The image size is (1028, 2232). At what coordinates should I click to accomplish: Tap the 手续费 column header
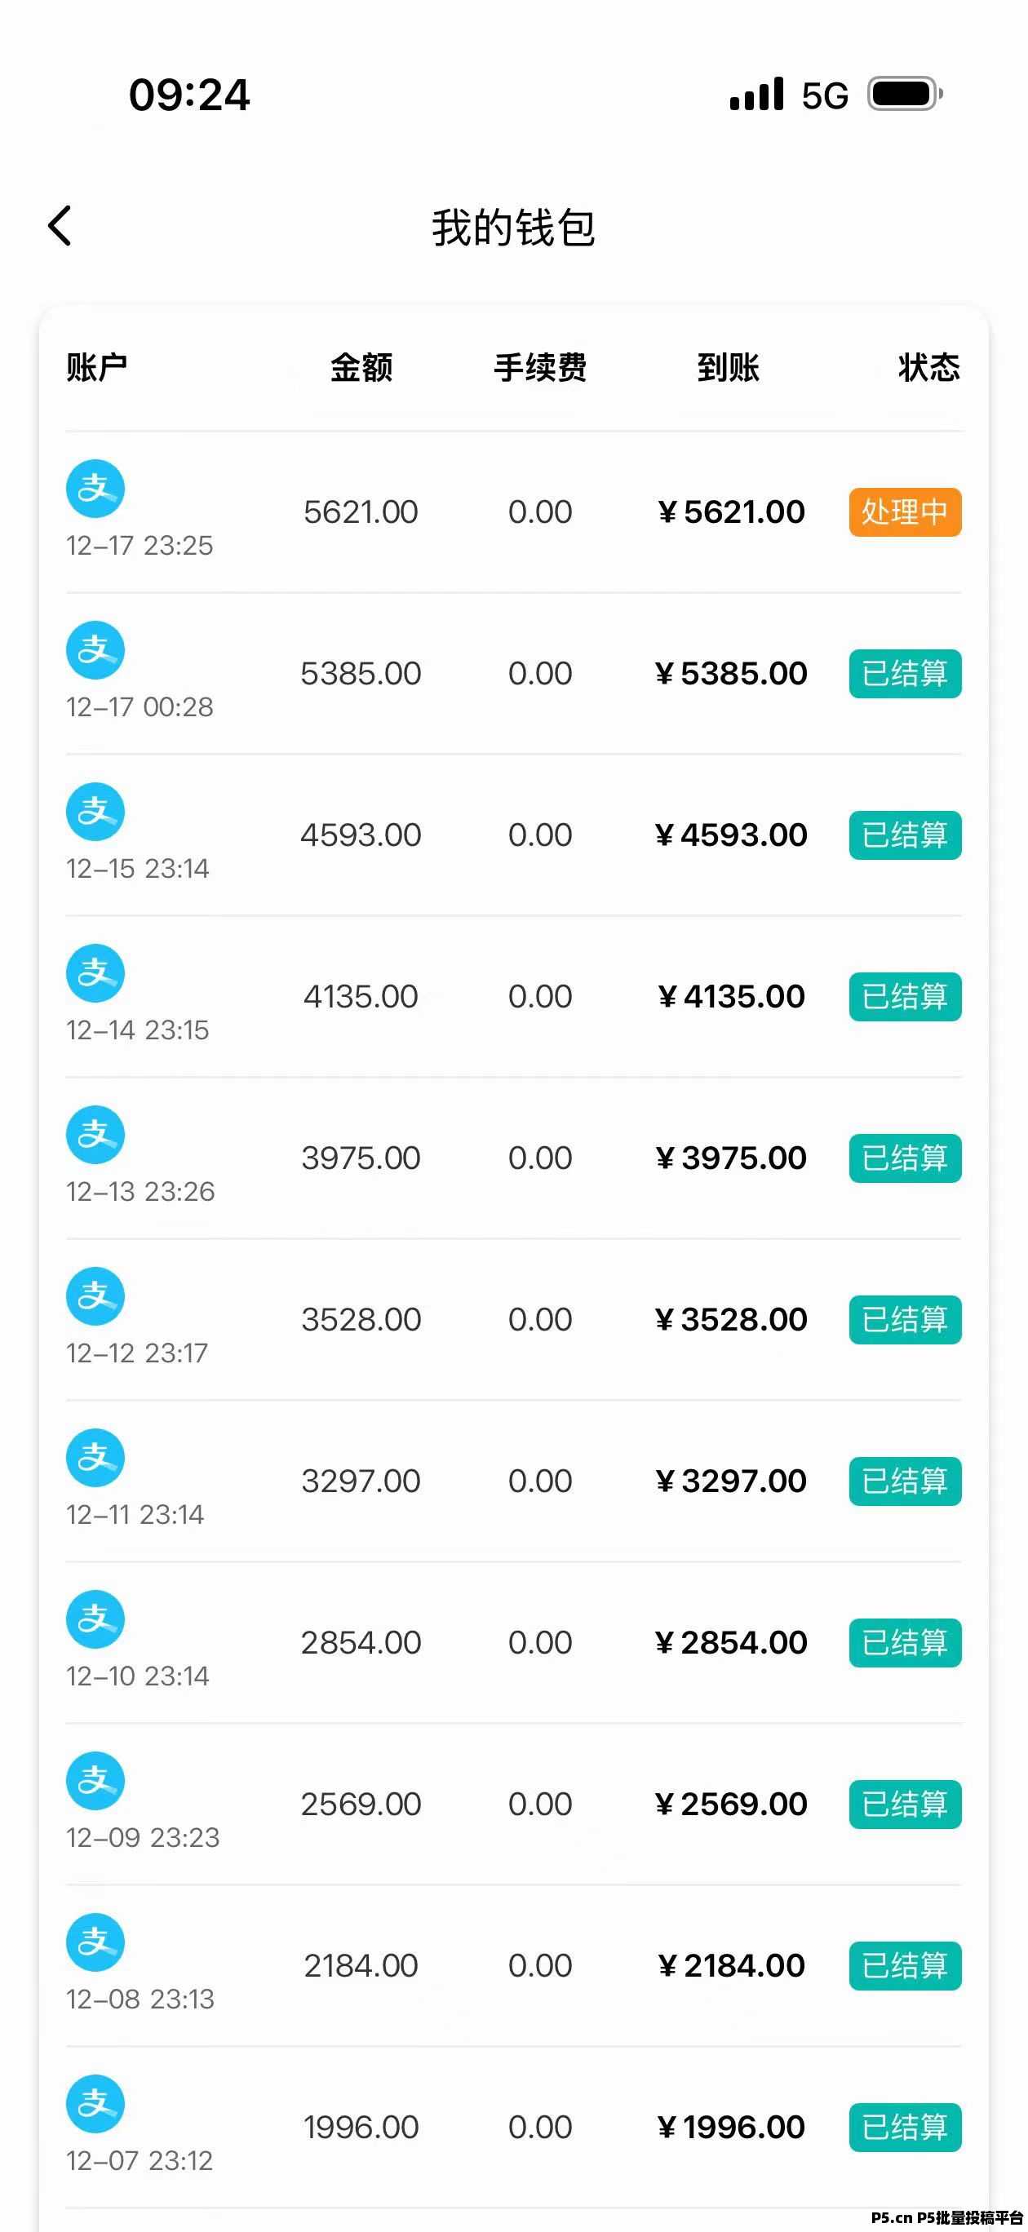tap(540, 367)
